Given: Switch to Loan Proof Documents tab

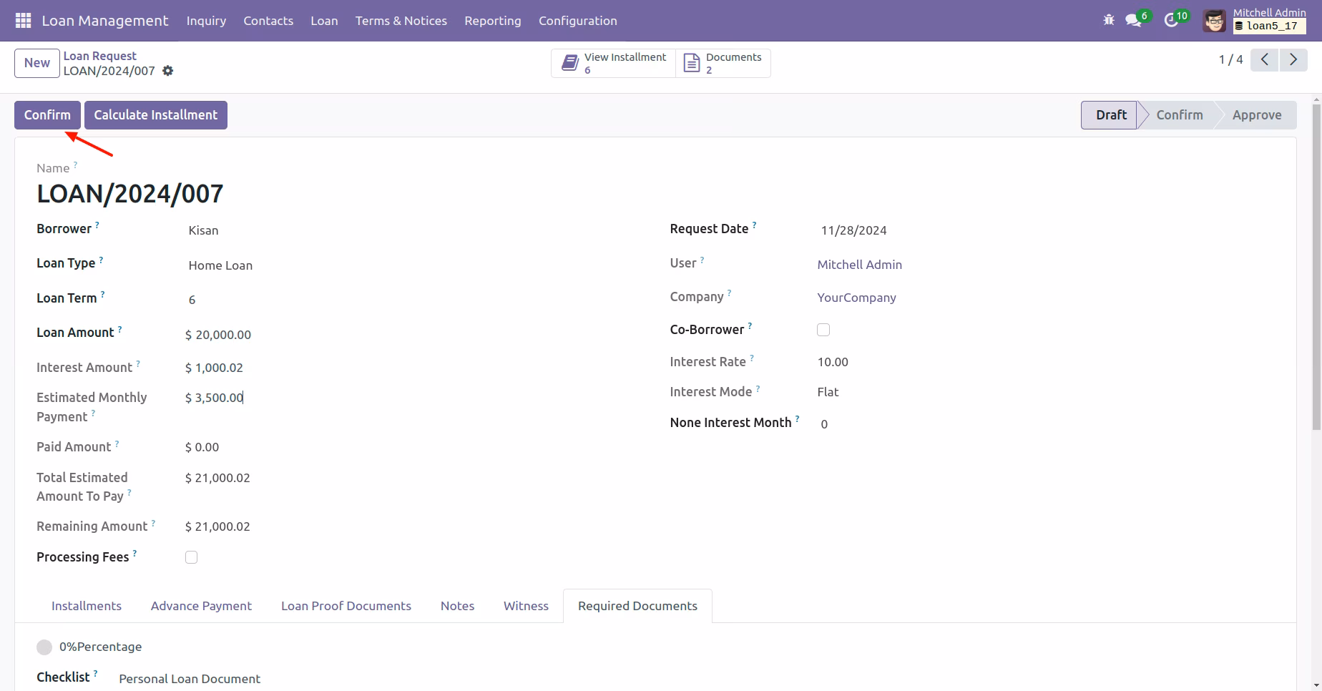Looking at the screenshot, I should [346, 606].
